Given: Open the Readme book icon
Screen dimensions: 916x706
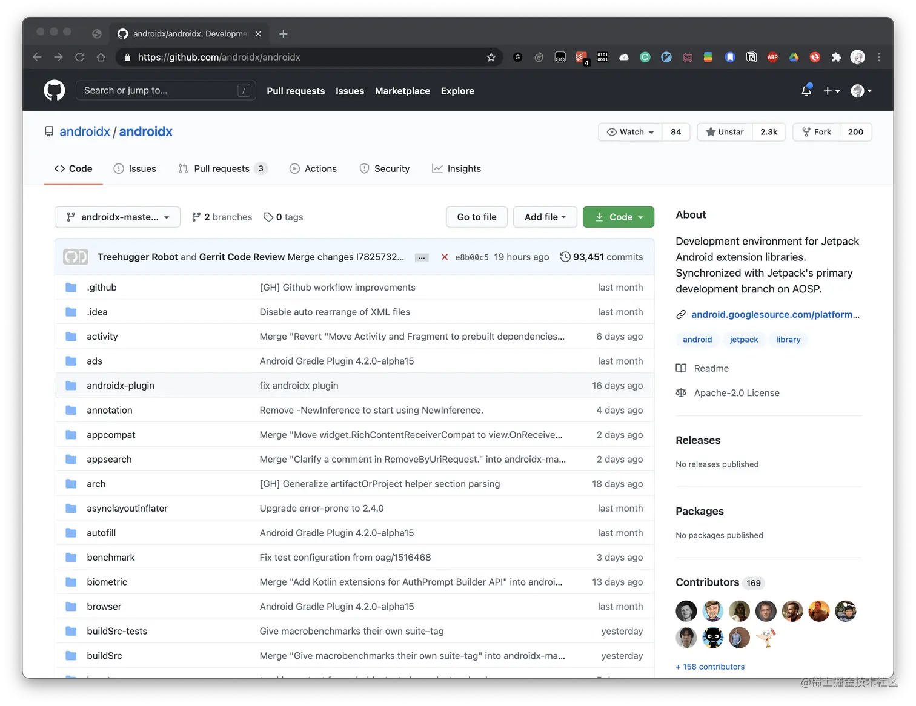Looking at the screenshot, I should [x=681, y=368].
